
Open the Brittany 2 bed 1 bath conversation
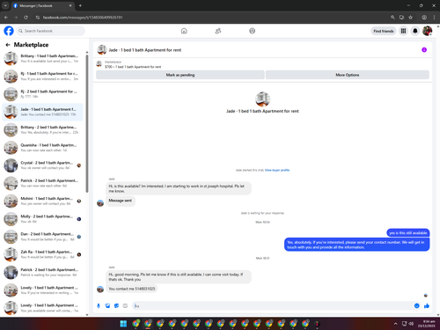click(x=42, y=129)
